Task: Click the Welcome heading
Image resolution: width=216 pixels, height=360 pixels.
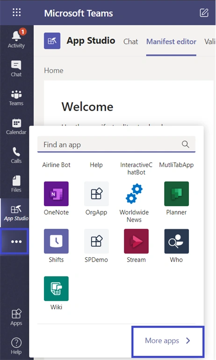Action: 87,107
